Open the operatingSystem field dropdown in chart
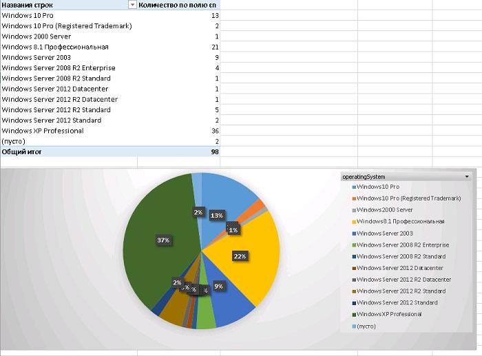Viewport: 482px width, 356px height. tap(467, 177)
